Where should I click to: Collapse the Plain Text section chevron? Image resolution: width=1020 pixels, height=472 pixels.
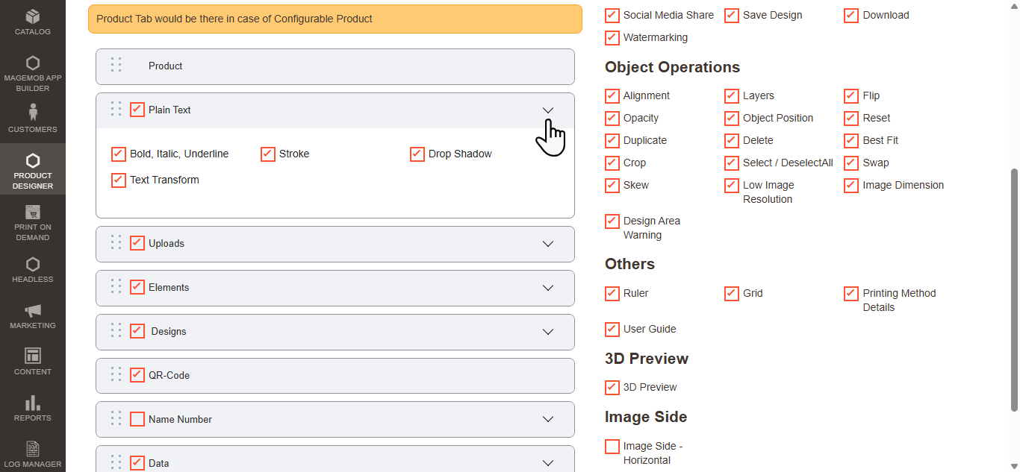(548, 110)
